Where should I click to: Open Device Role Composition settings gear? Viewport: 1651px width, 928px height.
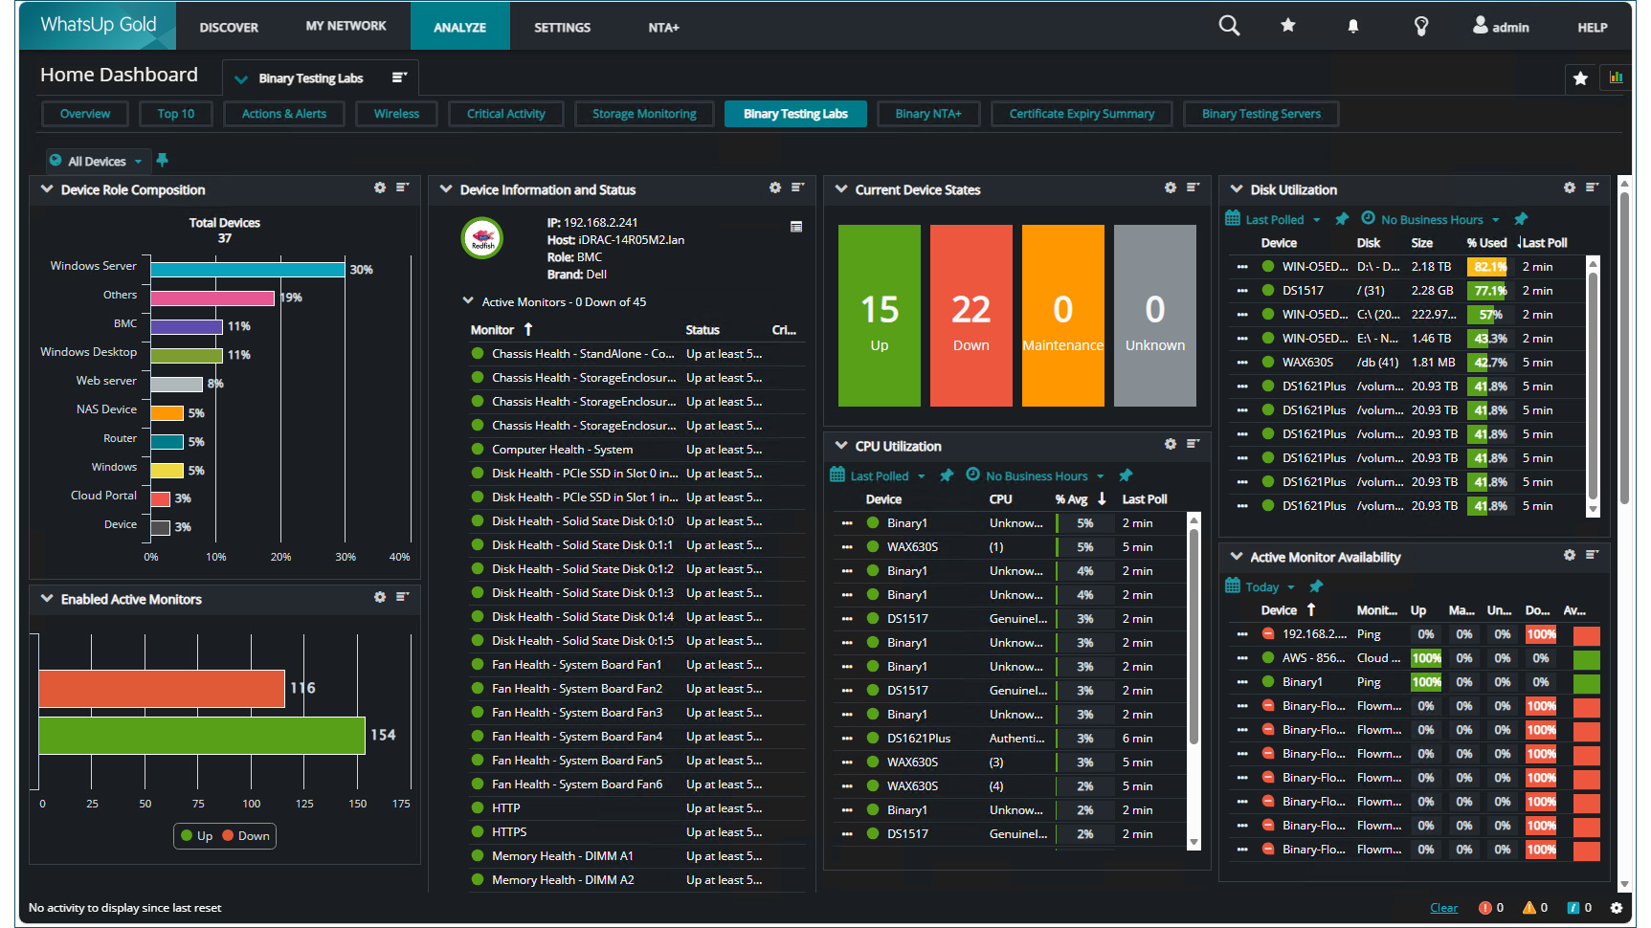click(x=380, y=188)
